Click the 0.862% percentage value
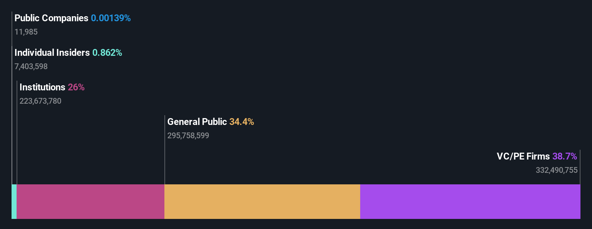The width and height of the screenshot is (592, 229). pyautogui.click(x=107, y=53)
